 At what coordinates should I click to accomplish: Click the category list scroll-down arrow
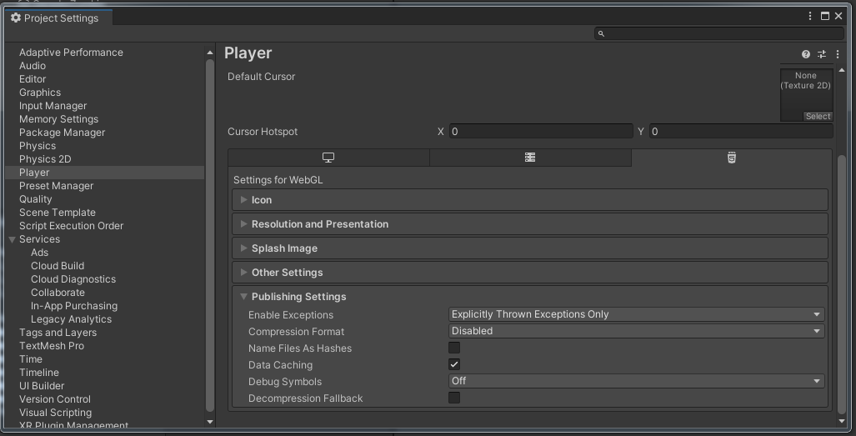click(x=210, y=422)
